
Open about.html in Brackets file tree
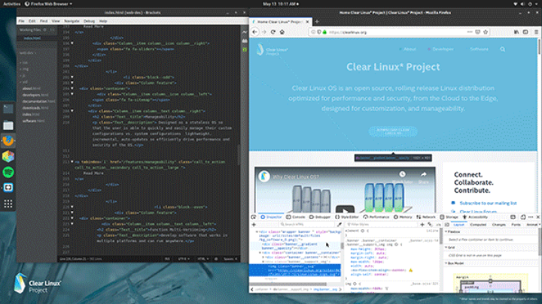pos(32,89)
